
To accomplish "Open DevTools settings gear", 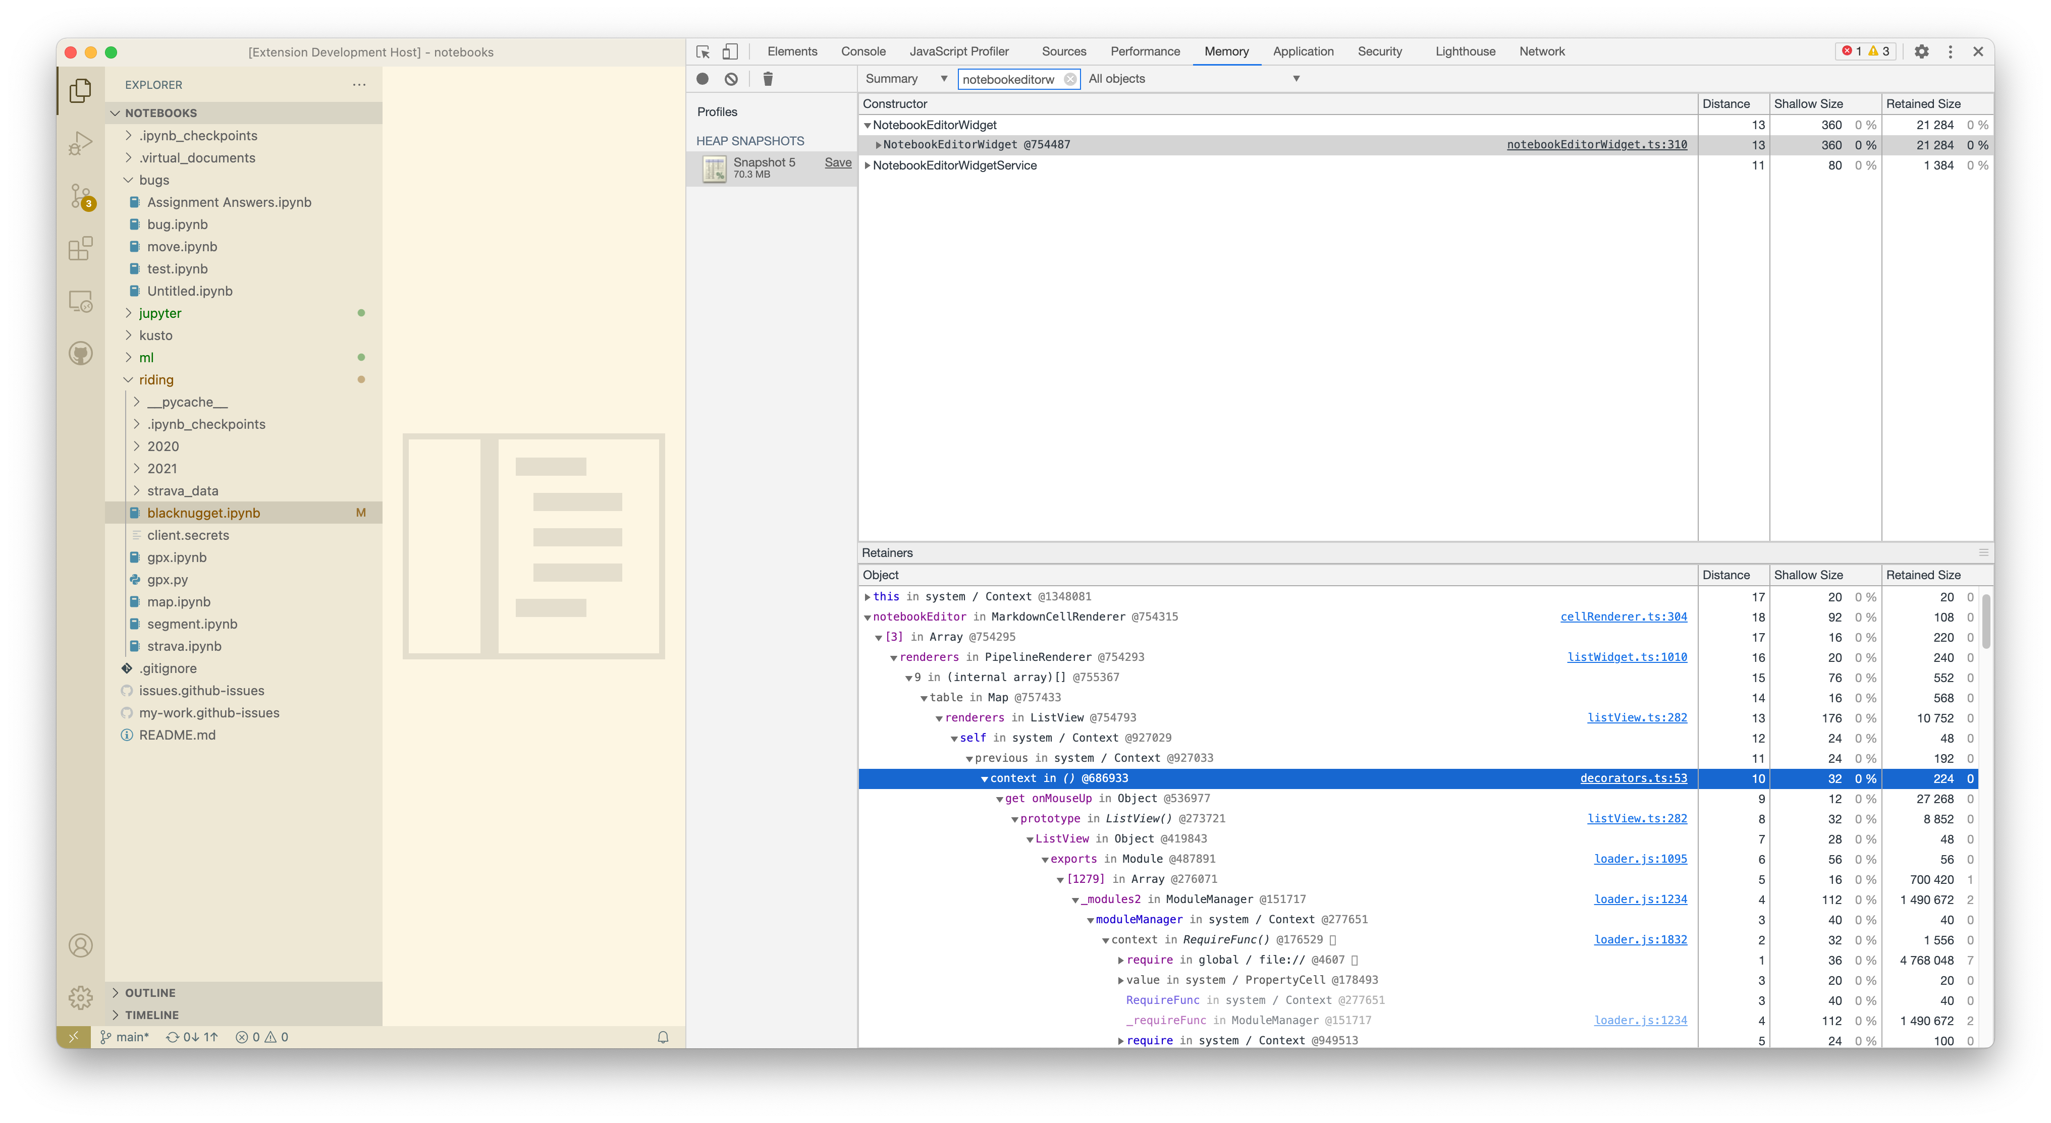I will (1921, 52).
